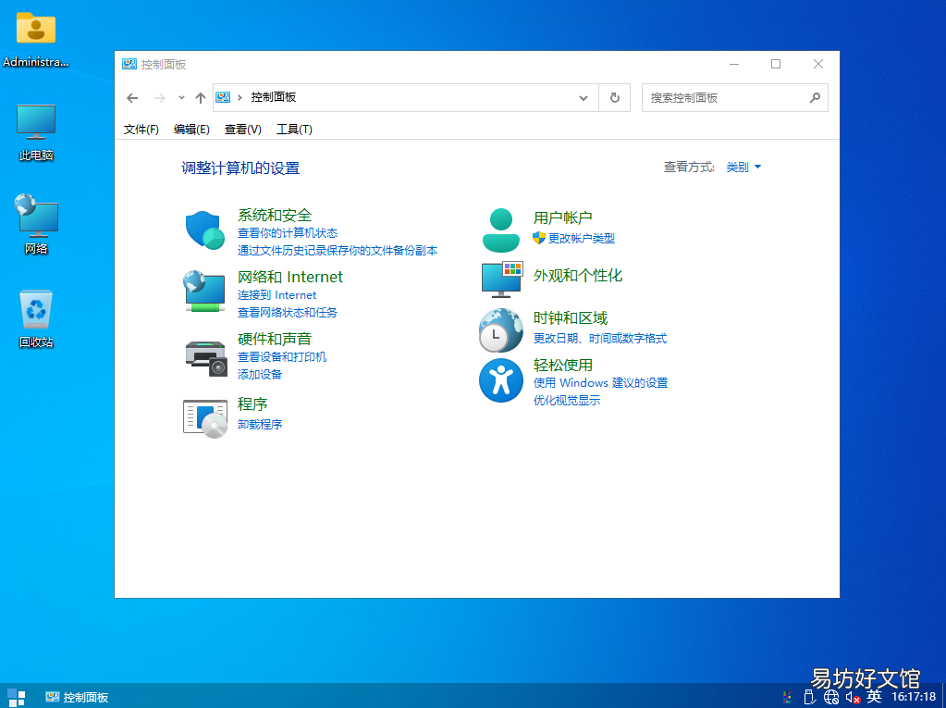Open the 轻松使用 accessibility icon
This screenshot has width=946, height=708.
tap(501, 380)
